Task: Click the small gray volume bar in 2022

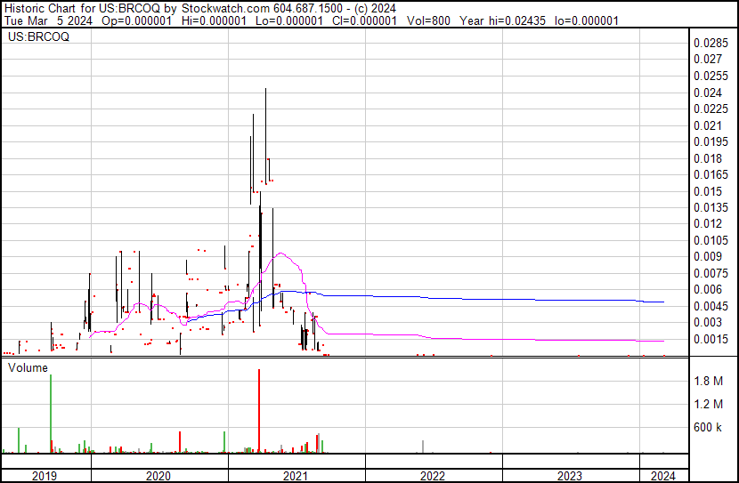Action: (x=422, y=447)
